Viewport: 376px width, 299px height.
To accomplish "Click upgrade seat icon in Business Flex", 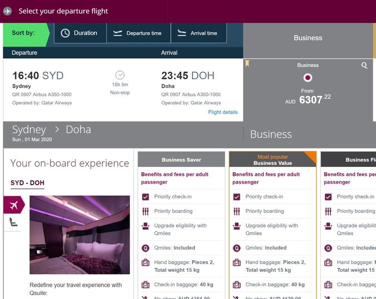I will [x=328, y=226].
